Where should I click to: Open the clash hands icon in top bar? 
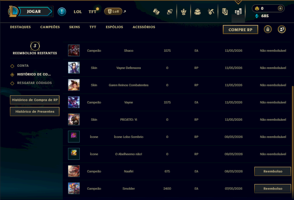156,12
